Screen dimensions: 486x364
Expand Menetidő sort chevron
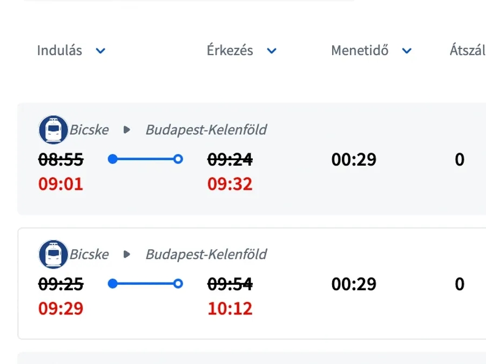point(407,51)
